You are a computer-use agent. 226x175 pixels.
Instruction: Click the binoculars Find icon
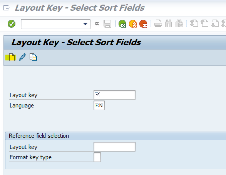coord(169,24)
